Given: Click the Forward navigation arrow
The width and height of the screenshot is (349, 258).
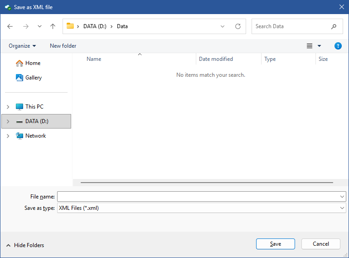Looking at the screenshot, I should [25, 26].
